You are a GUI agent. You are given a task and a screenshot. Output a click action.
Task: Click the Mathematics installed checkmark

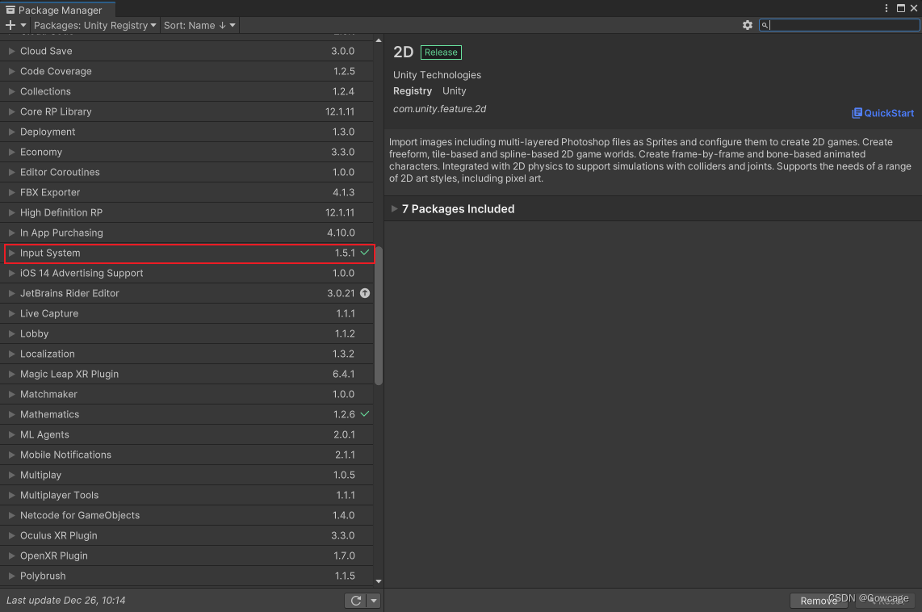click(365, 414)
